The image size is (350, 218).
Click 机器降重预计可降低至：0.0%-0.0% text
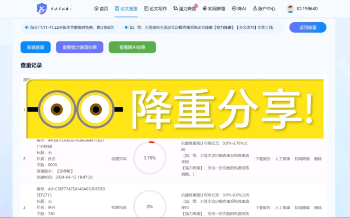click(x=215, y=195)
